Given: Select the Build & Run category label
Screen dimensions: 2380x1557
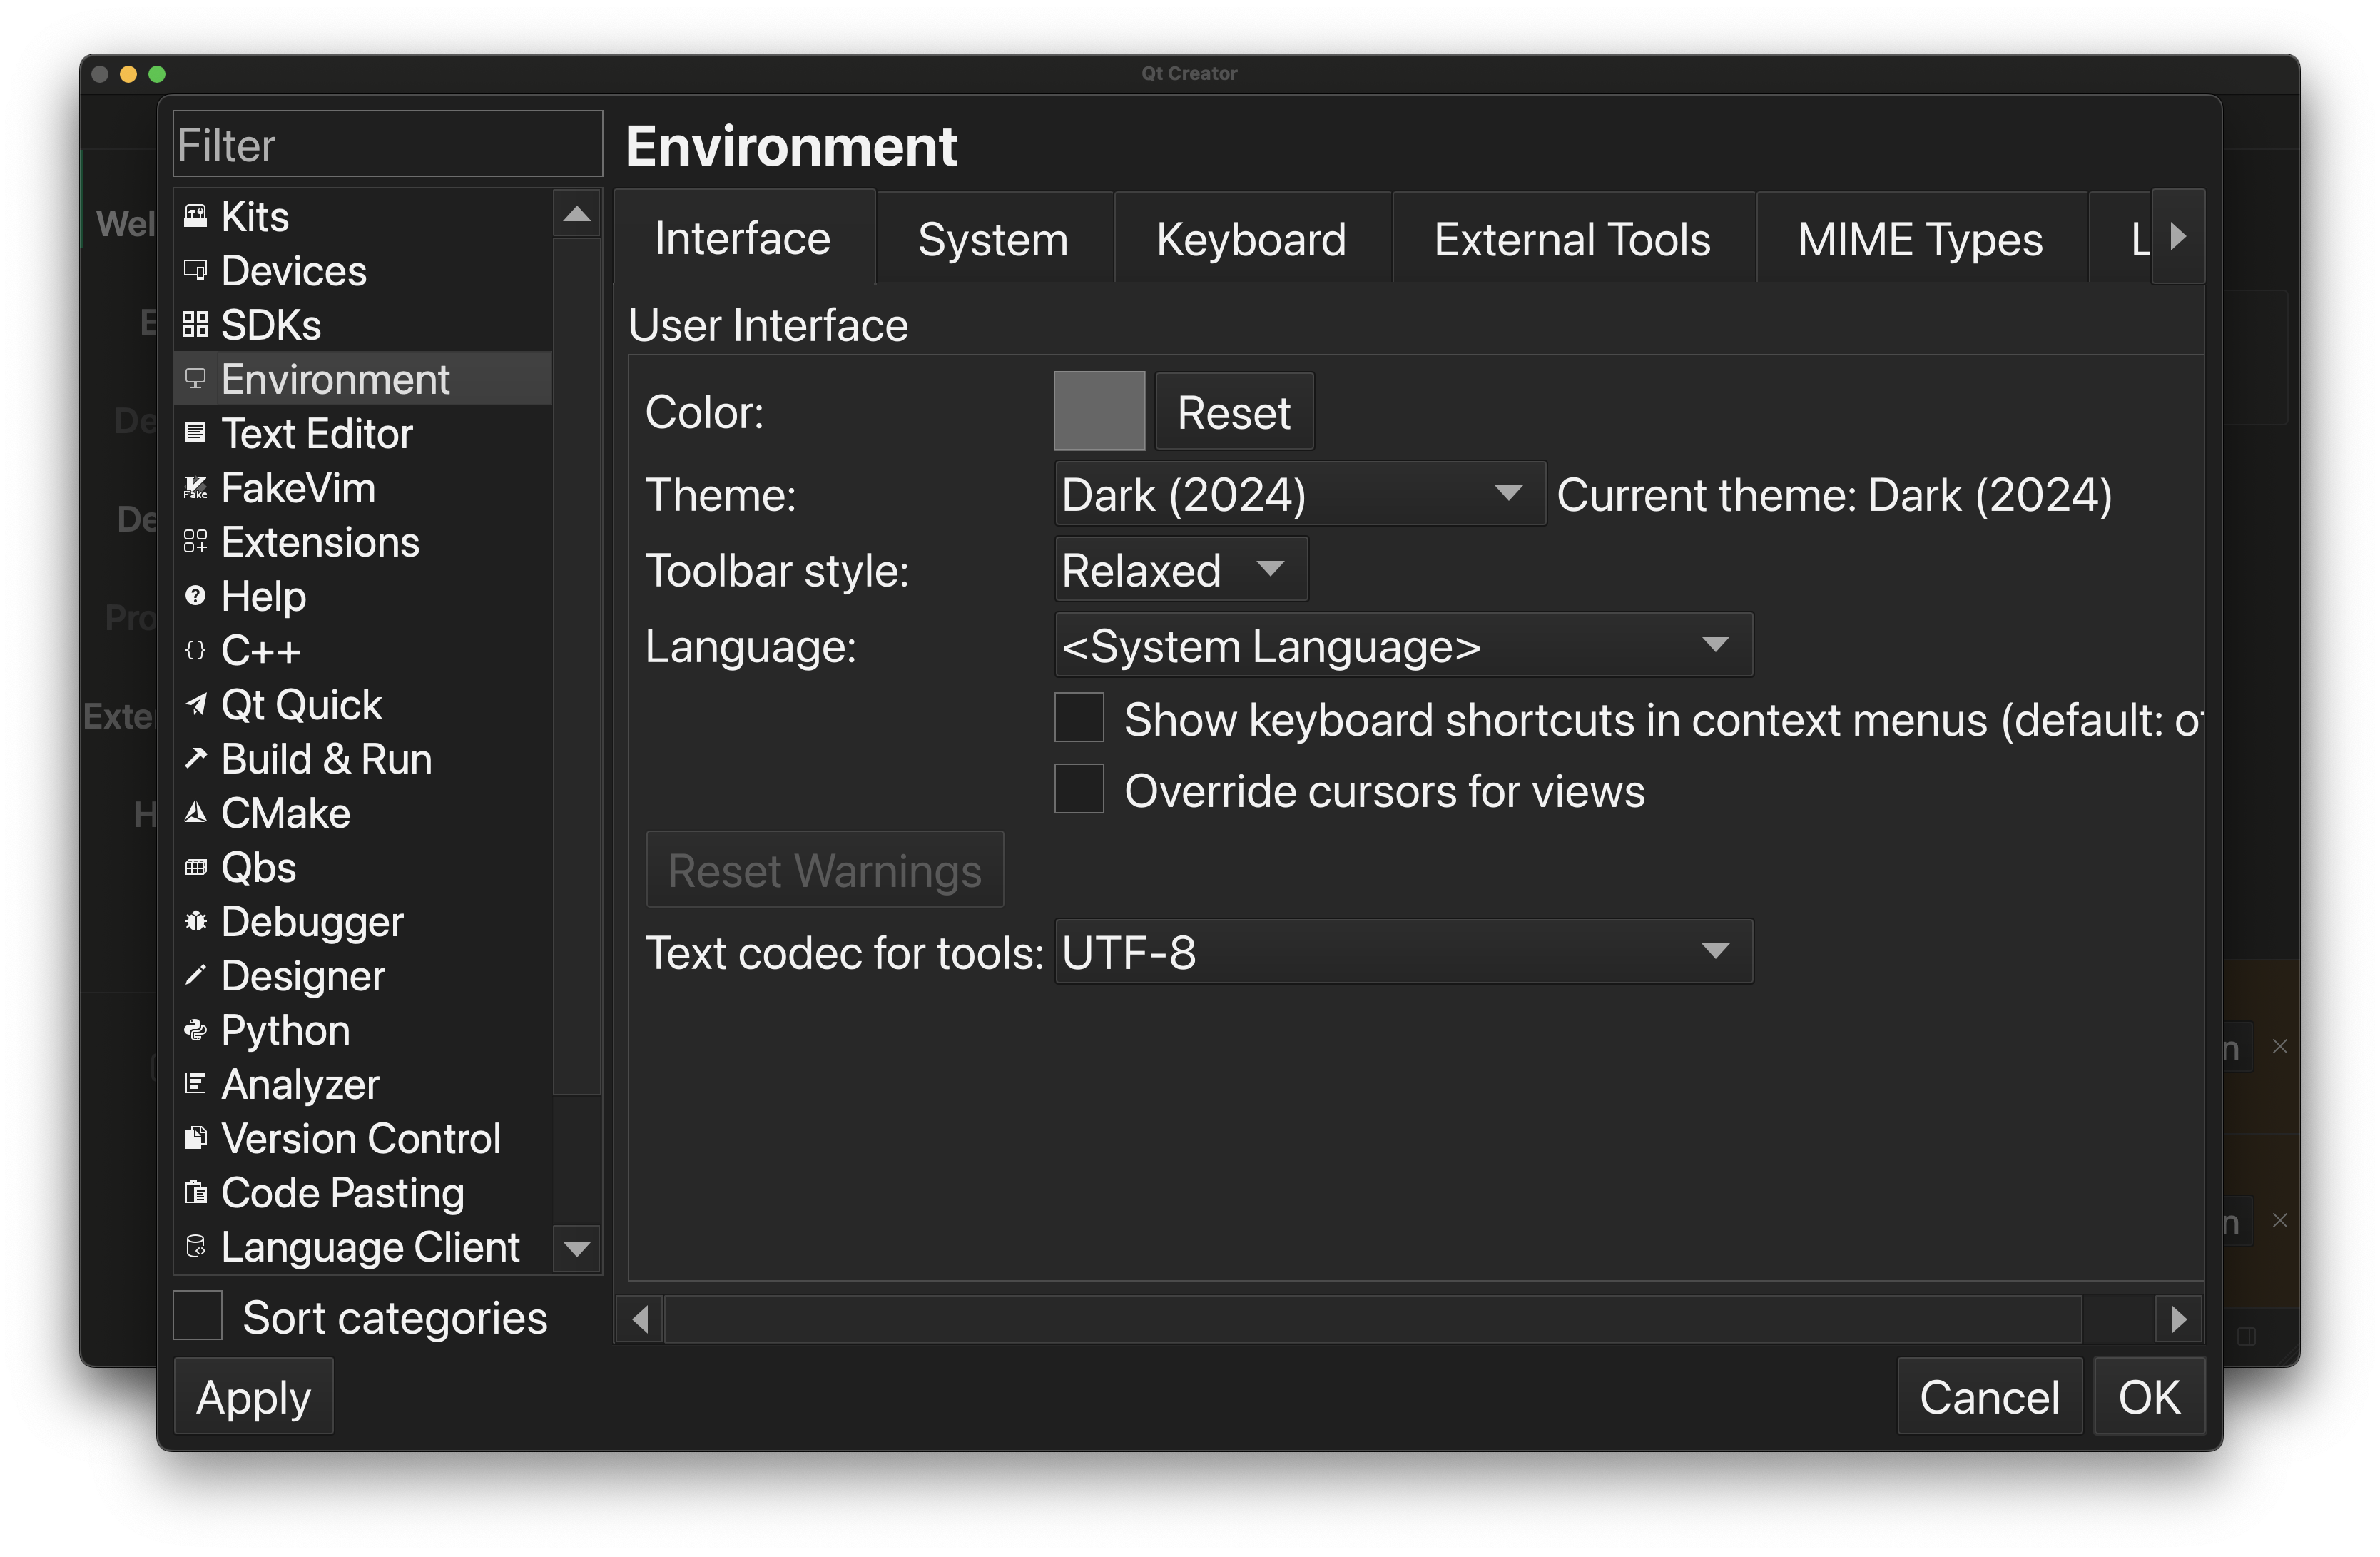Looking at the screenshot, I should (x=327, y=759).
